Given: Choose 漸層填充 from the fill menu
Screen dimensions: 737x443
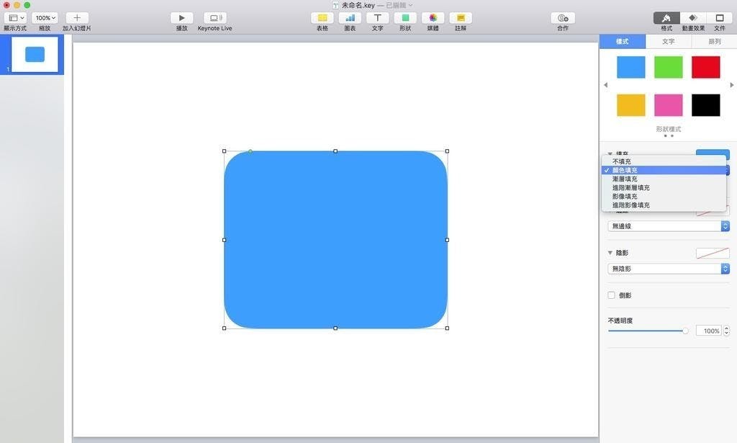Looking at the screenshot, I should 625,179.
